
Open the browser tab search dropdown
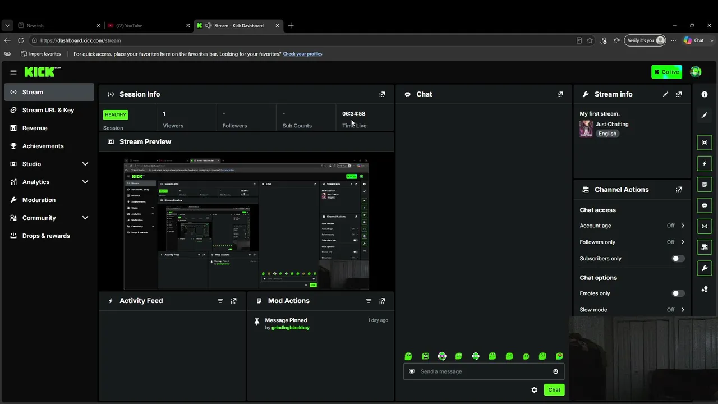tap(7, 26)
